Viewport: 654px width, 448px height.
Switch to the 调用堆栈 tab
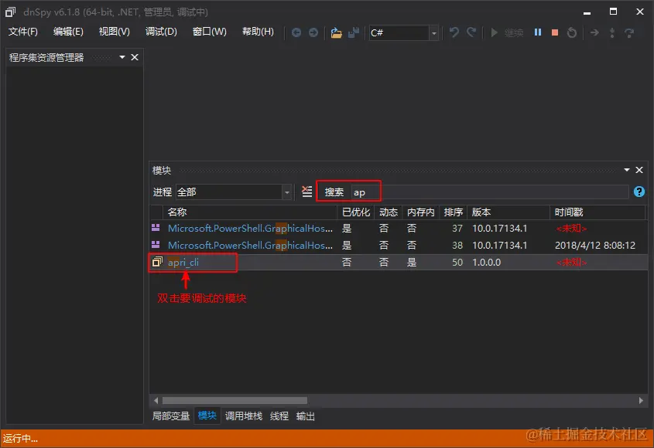point(244,416)
